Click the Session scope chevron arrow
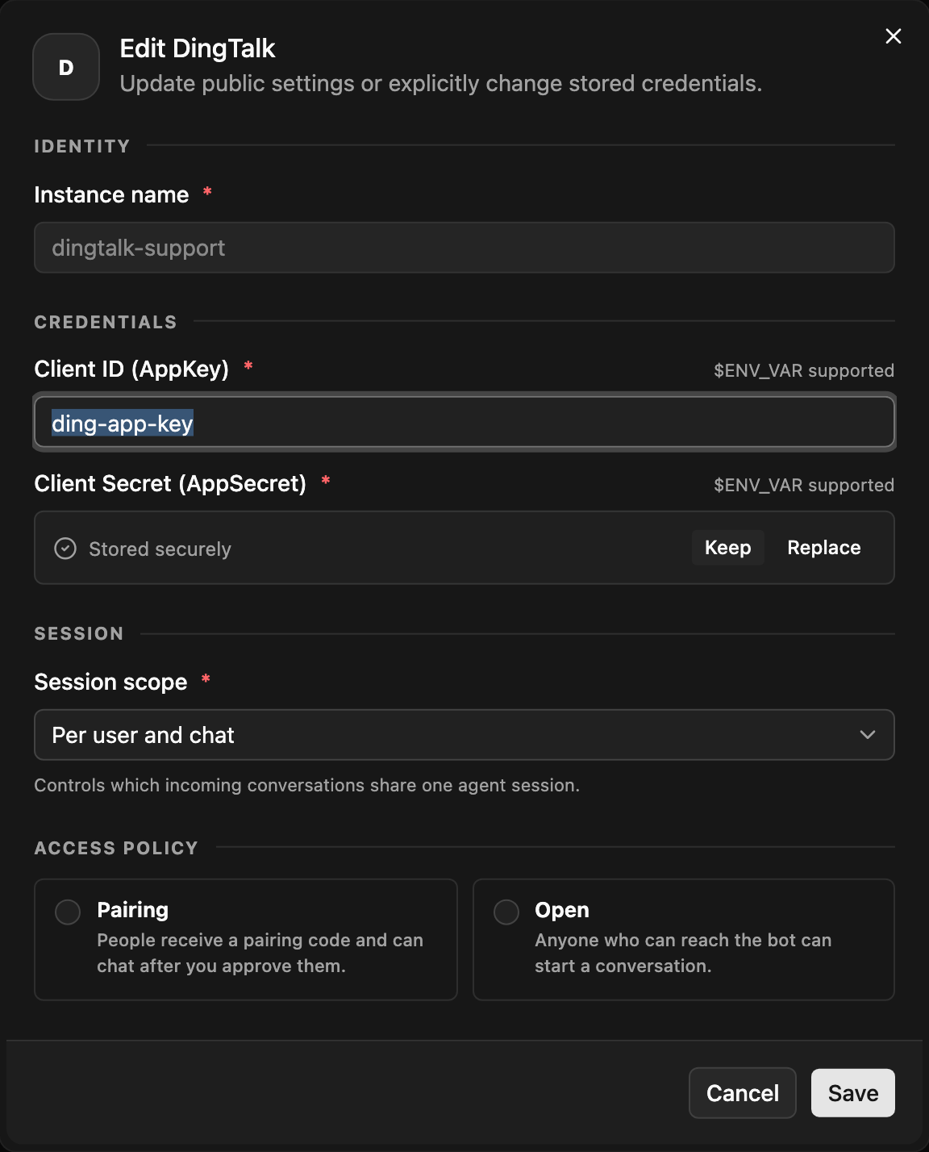 [x=868, y=735]
